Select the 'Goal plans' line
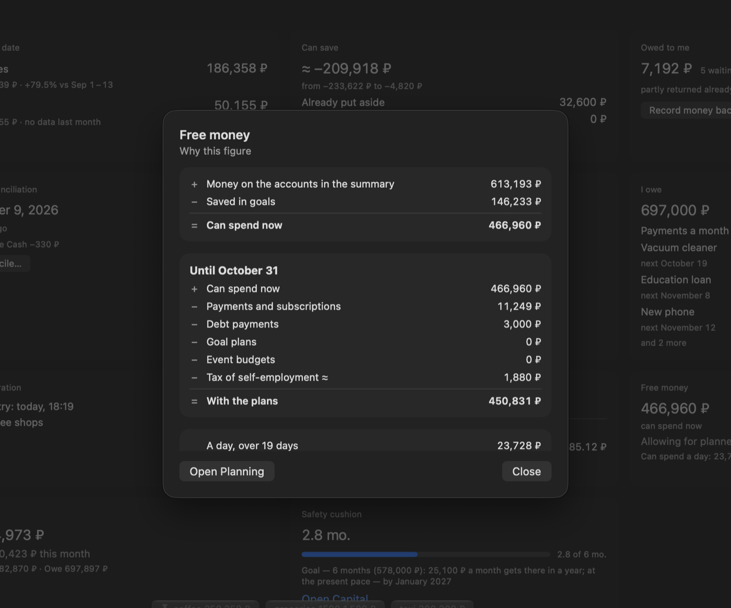Screen dimensions: 731x608 click(x=365, y=342)
